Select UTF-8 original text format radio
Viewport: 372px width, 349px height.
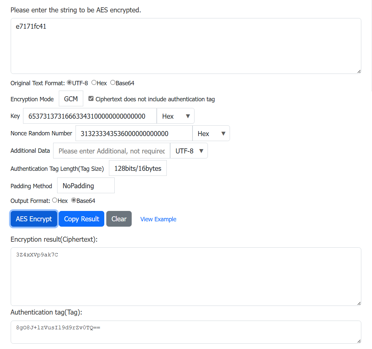[70, 83]
